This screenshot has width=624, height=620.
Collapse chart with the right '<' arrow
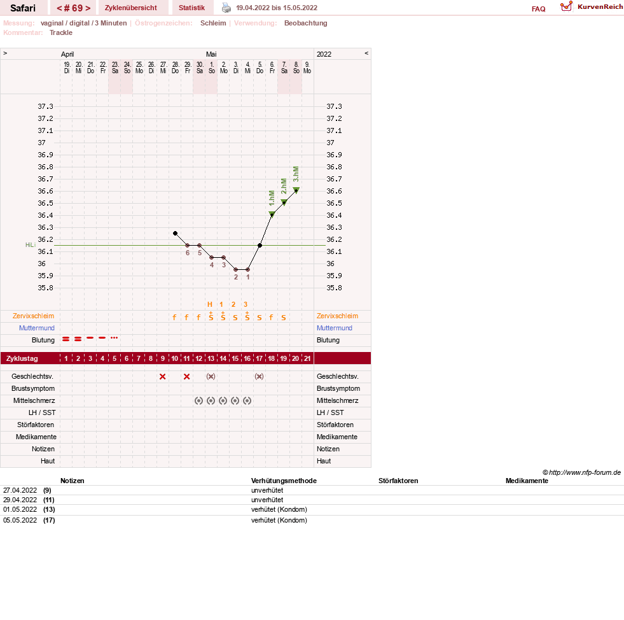(366, 53)
